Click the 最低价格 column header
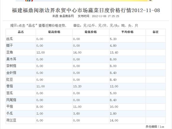This screenshot has height=129, width=172. [x=91, y=32]
